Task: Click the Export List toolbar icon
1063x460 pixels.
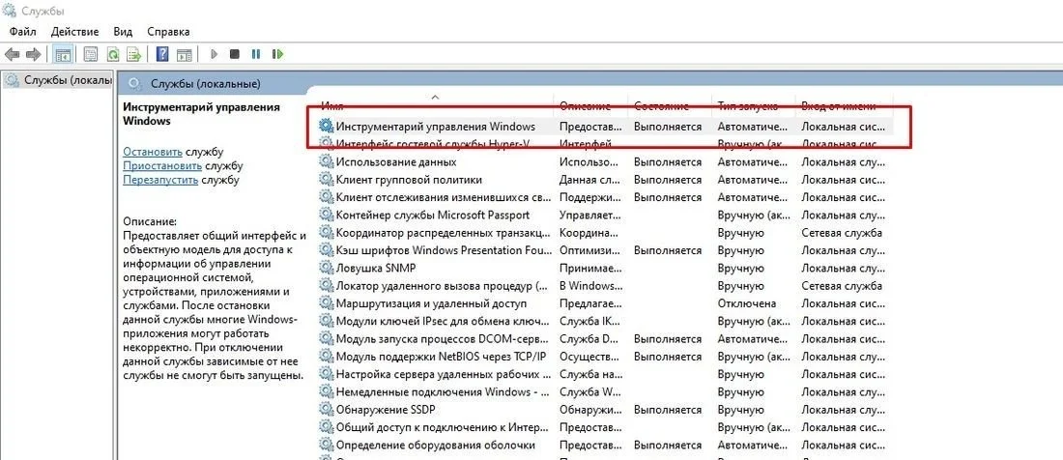Action: 134,54
